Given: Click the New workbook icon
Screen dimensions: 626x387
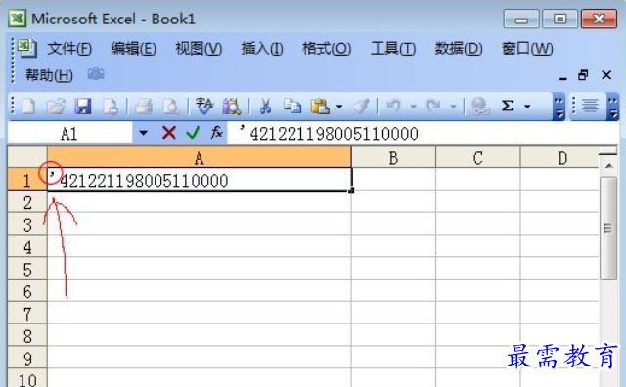Looking at the screenshot, I should (x=28, y=107).
